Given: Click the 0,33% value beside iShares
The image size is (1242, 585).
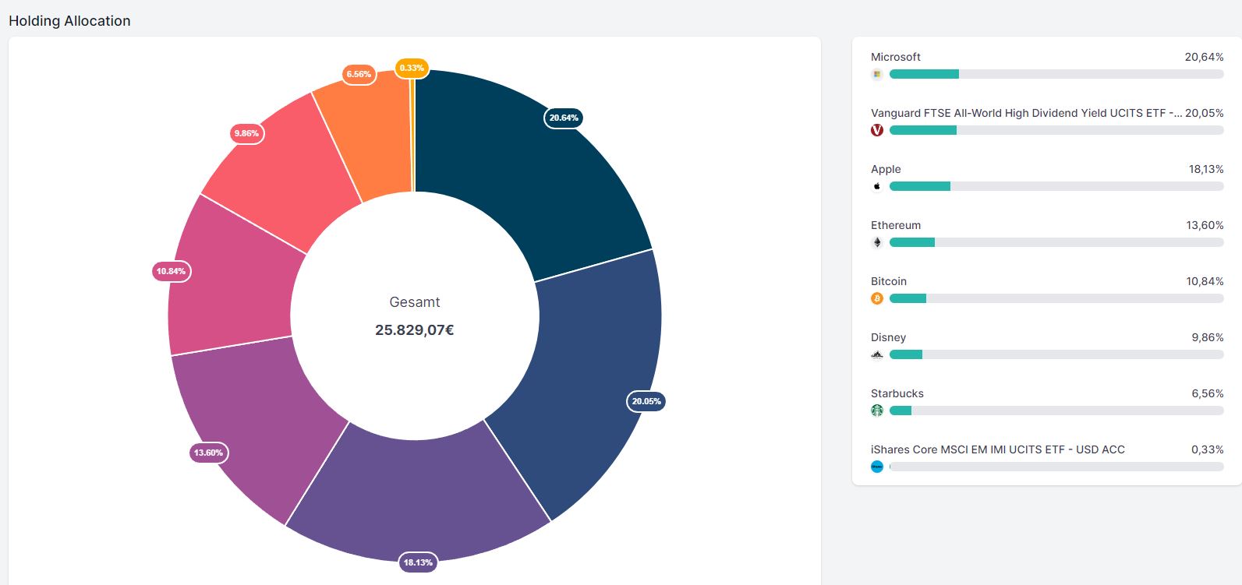Looking at the screenshot, I should point(1208,449).
